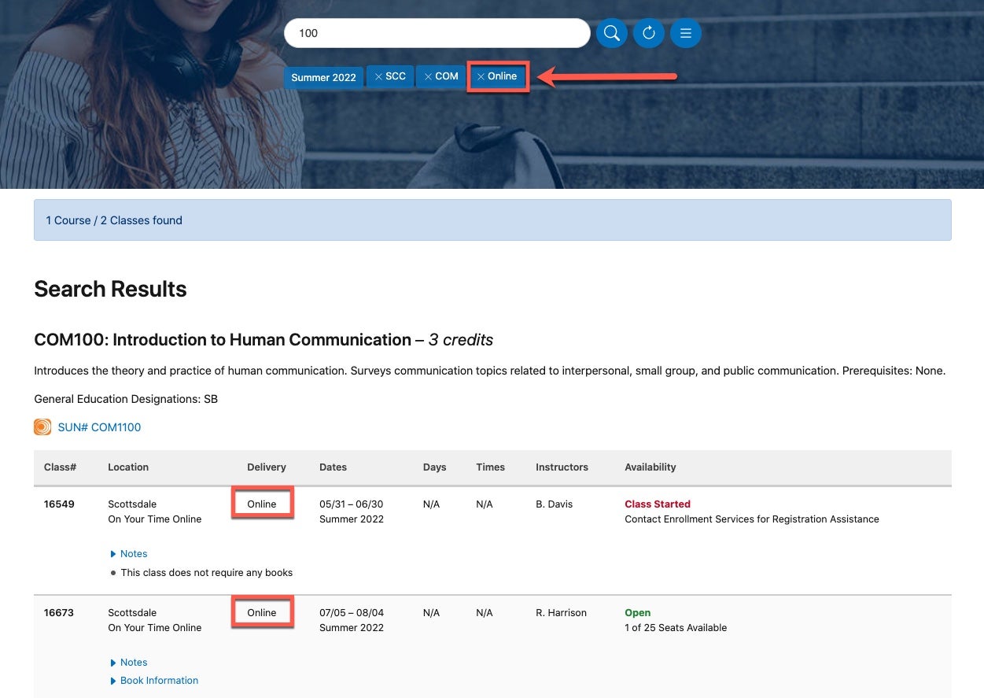
Task: Click the Open availability status text
Action: (638, 613)
